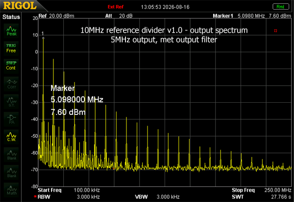
Task: Click the 10 axis label
Action: [35, 35]
